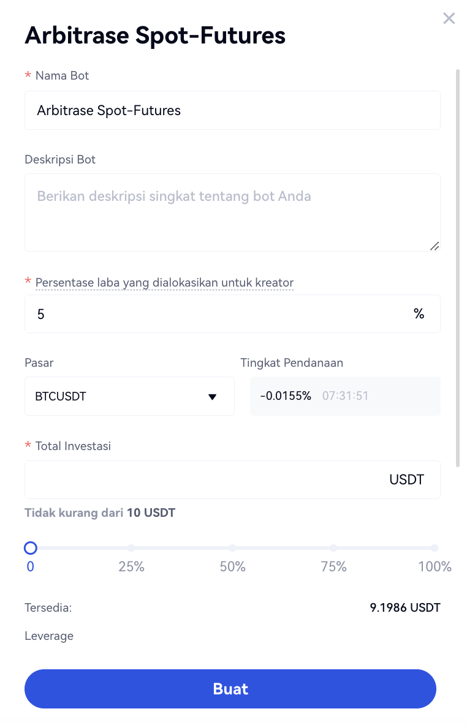The image size is (467, 725).
Task: Click the Total Investasi input field
Action: [202, 479]
